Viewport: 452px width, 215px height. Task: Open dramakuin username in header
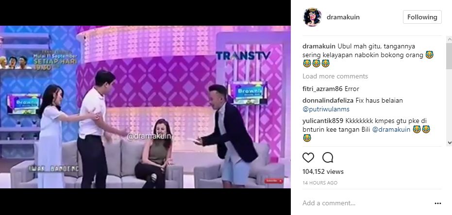click(343, 17)
